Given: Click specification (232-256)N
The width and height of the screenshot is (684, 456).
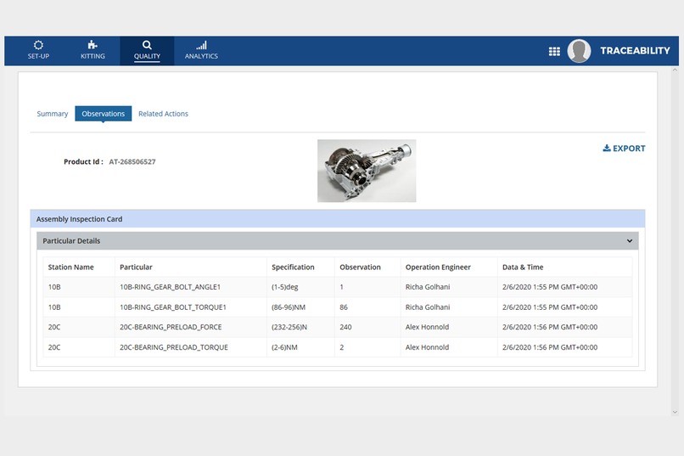Looking at the screenshot, I should click(x=289, y=327).
